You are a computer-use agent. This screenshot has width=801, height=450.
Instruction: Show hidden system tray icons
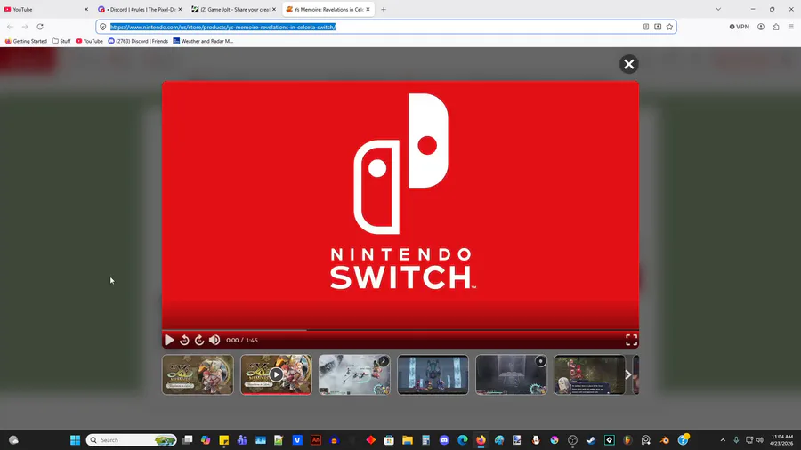point(723,440)
